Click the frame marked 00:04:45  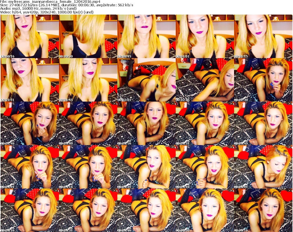[x=205, y=167]
